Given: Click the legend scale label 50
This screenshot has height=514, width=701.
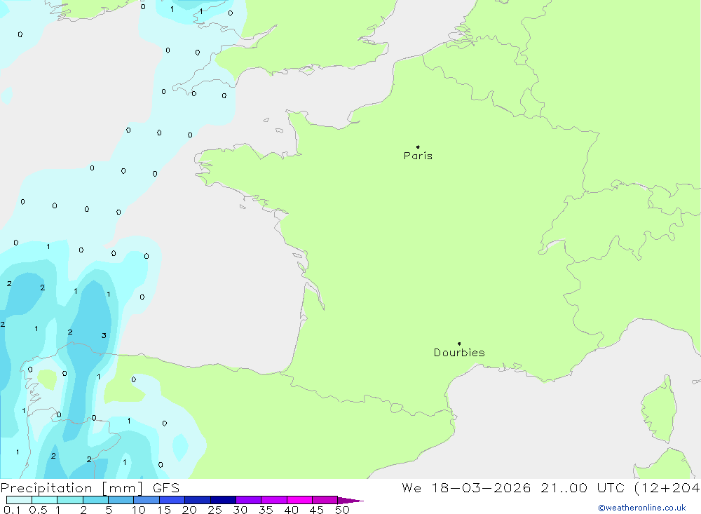Looking at the screenshot, I should (x=342, y=510).
